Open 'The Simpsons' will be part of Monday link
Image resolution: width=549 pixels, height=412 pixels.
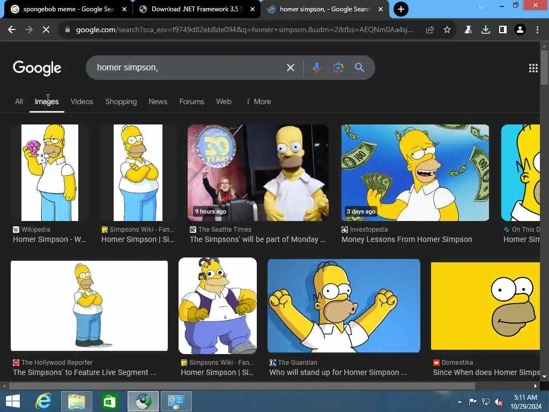point(258,240)
